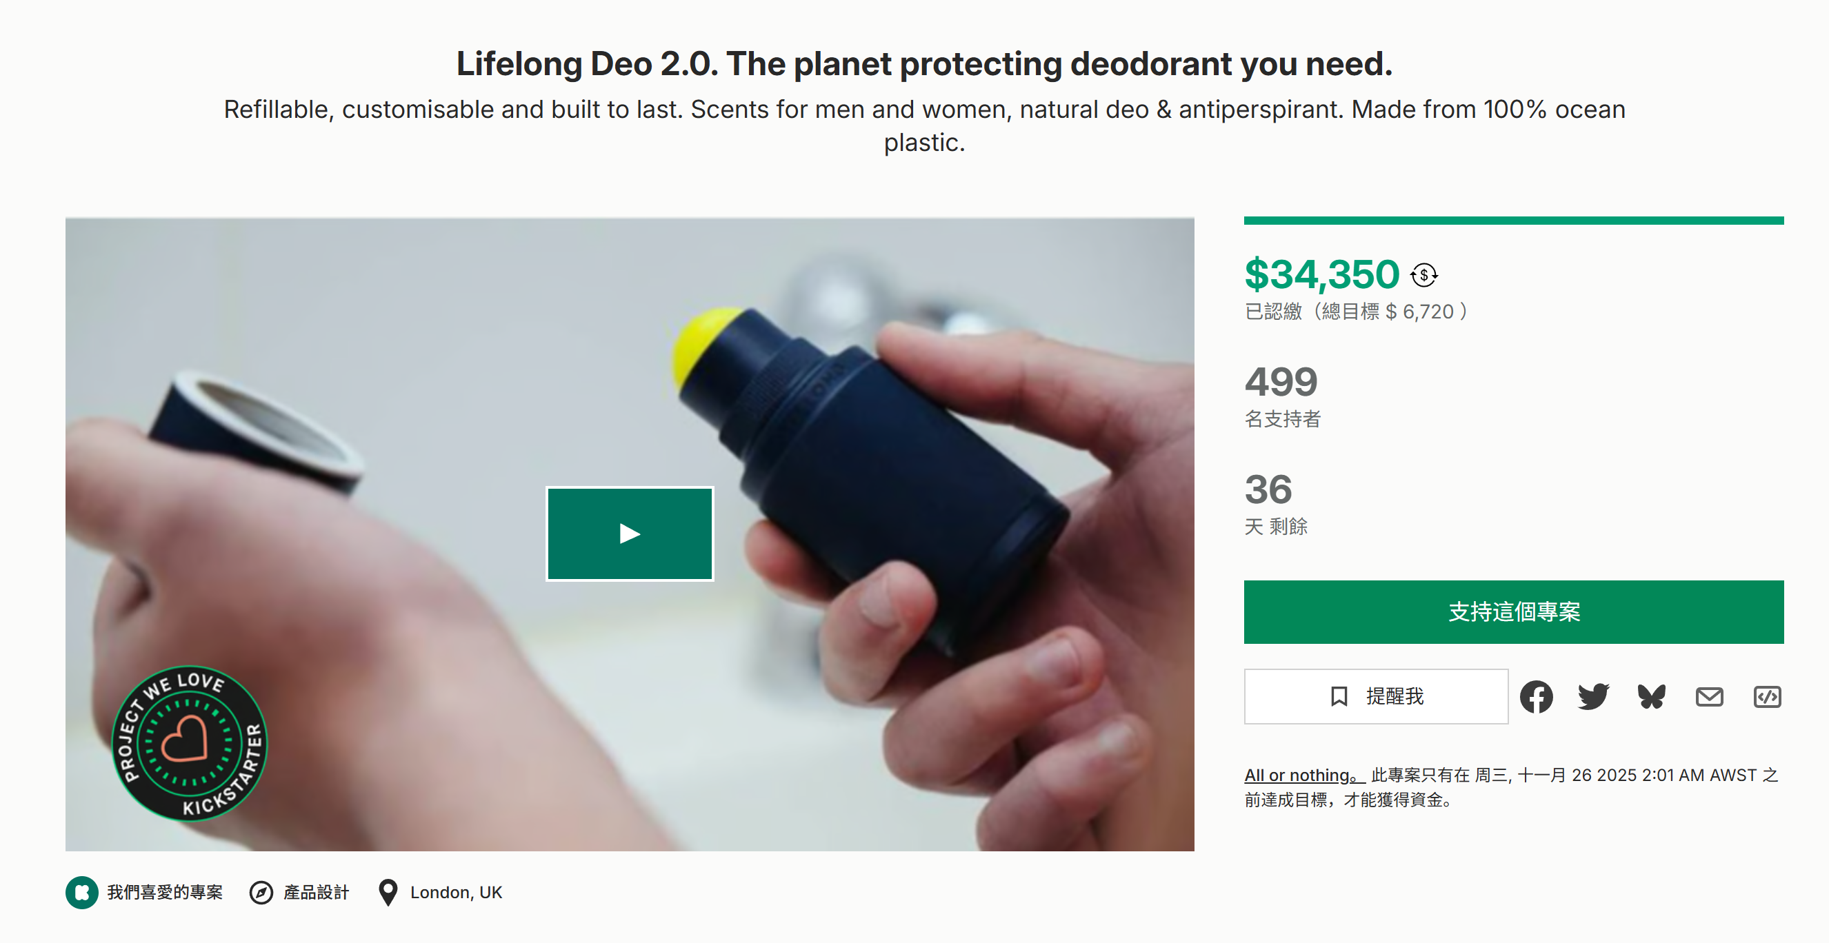
Task: Share the project via Bluesky butterfly icon
Action: [x=1652, y=697]
